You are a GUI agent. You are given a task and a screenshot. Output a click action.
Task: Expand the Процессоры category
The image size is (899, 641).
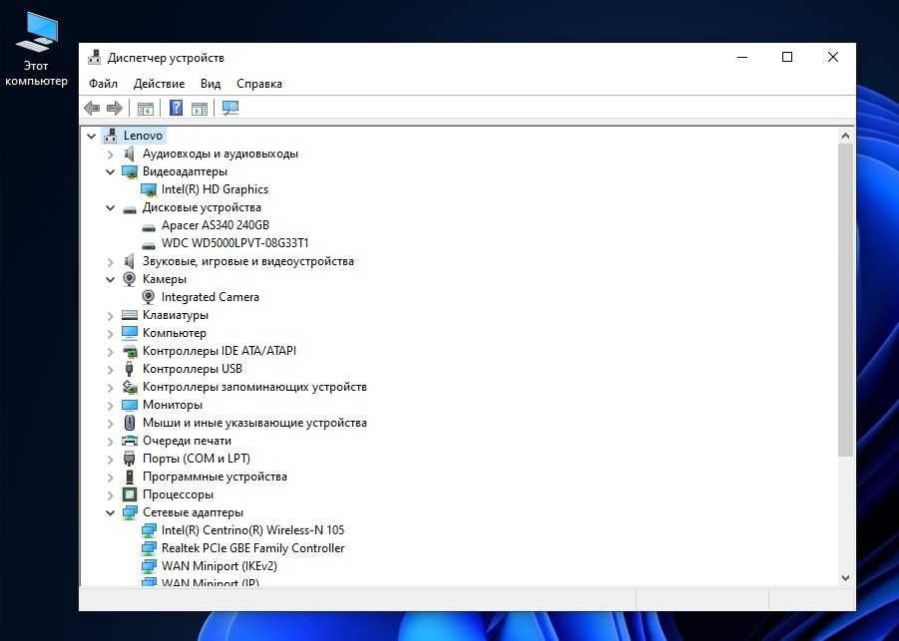point(110,494)
